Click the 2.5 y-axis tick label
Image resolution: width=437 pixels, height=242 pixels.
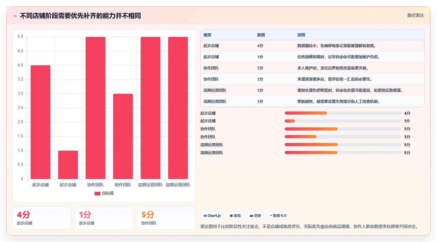pos(20,108)
